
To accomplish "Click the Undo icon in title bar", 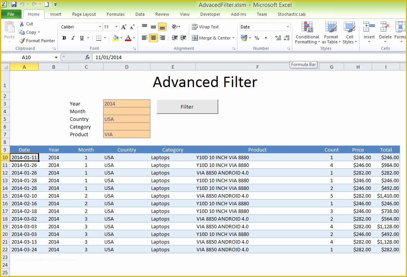I will [x=22, y=4].
